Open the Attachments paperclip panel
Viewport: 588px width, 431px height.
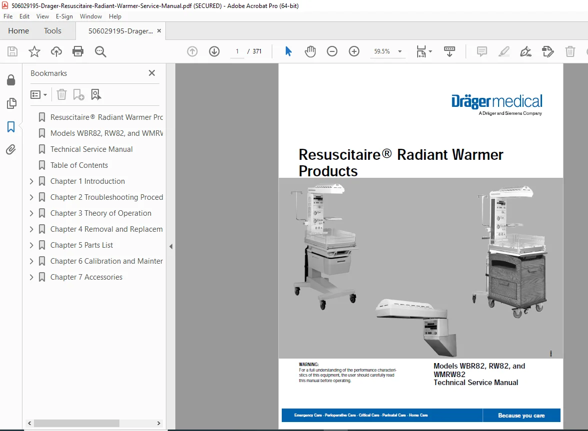coord(11,150)
